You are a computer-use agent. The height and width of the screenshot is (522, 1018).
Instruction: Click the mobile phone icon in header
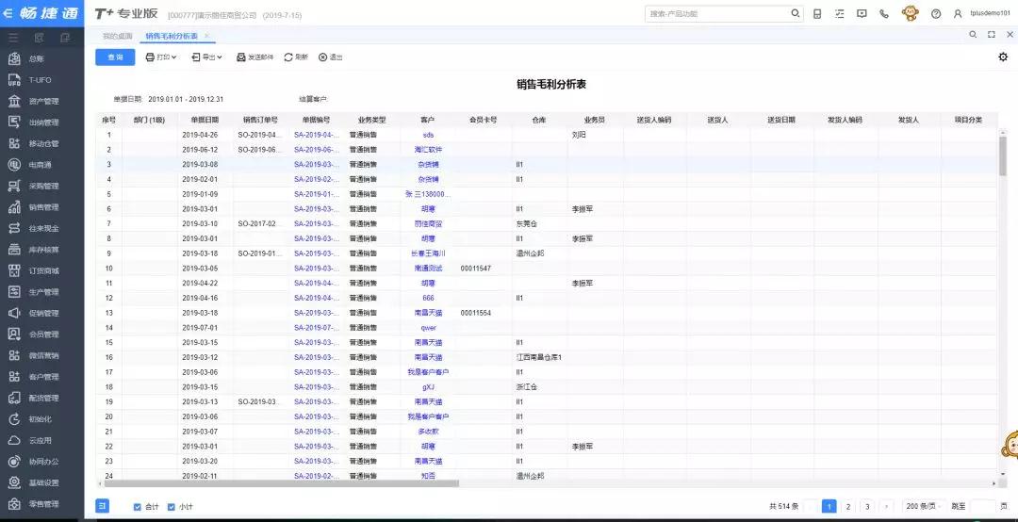click(817, 13)
